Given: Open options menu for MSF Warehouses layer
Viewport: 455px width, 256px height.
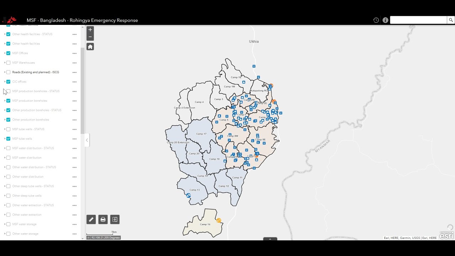Looking at the screenshot, I should point(75,63).
